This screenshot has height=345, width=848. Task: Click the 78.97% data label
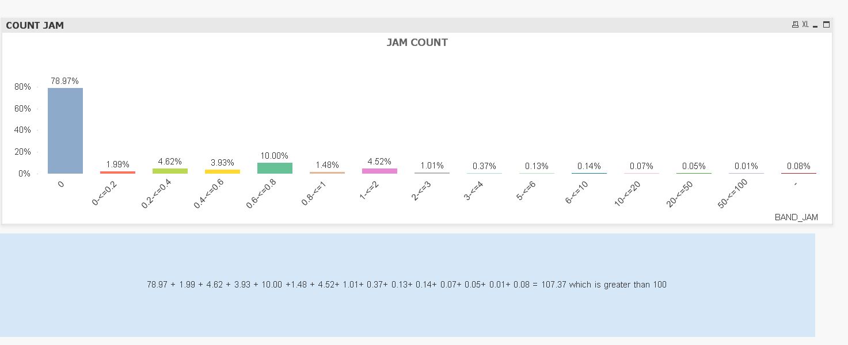64,81
